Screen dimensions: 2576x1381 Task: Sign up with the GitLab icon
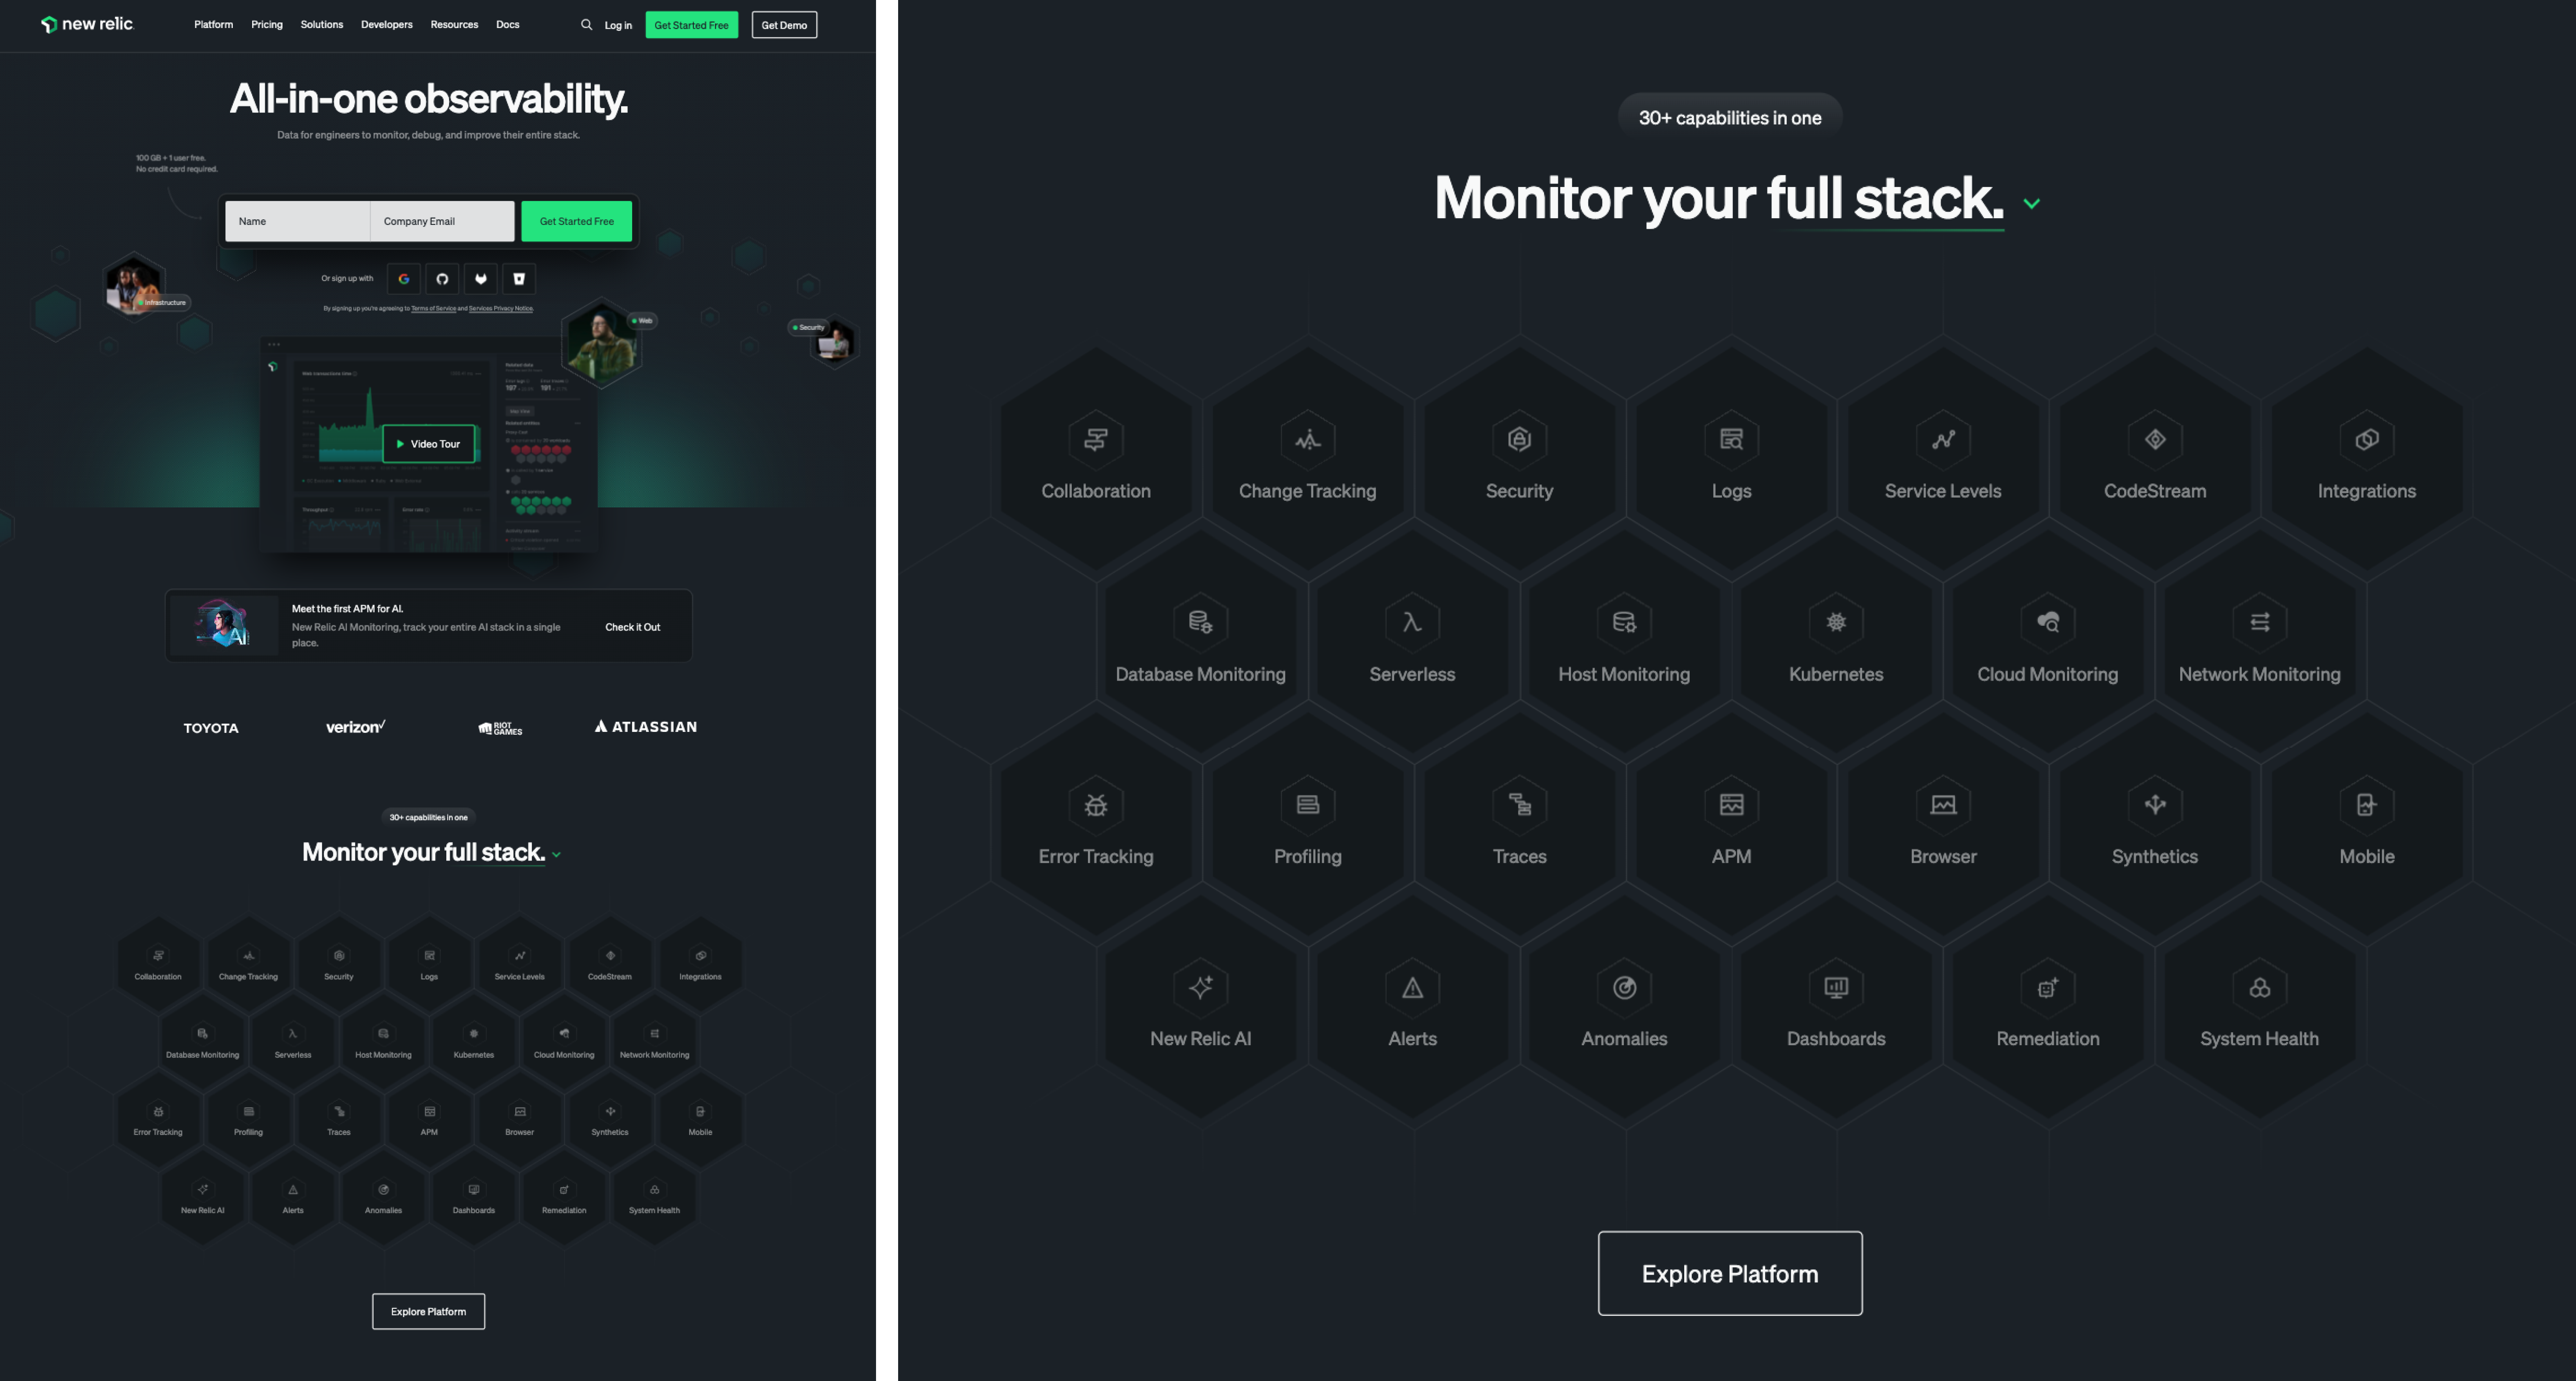tap(481, 279)
